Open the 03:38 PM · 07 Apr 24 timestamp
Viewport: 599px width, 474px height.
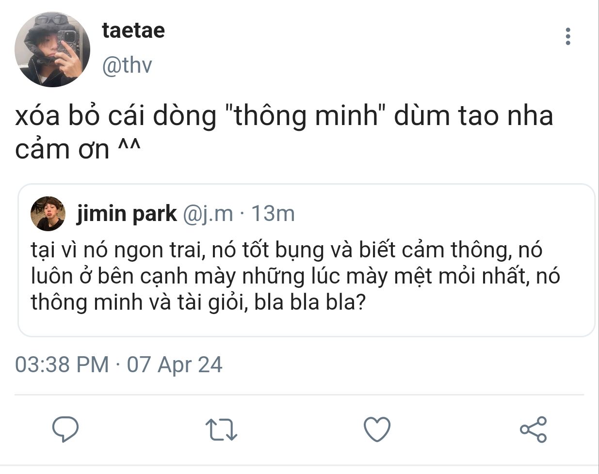[118, 364]
